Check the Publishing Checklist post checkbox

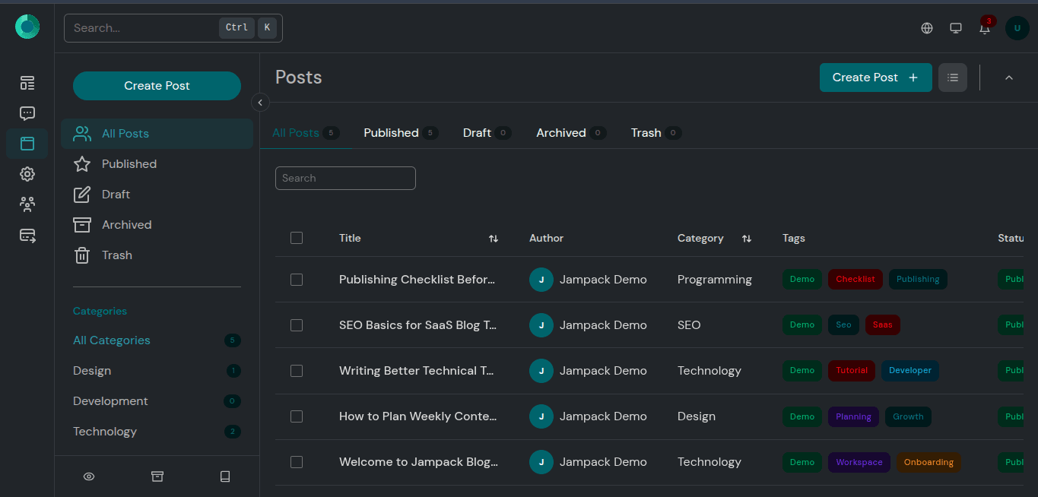coord(297,280)
